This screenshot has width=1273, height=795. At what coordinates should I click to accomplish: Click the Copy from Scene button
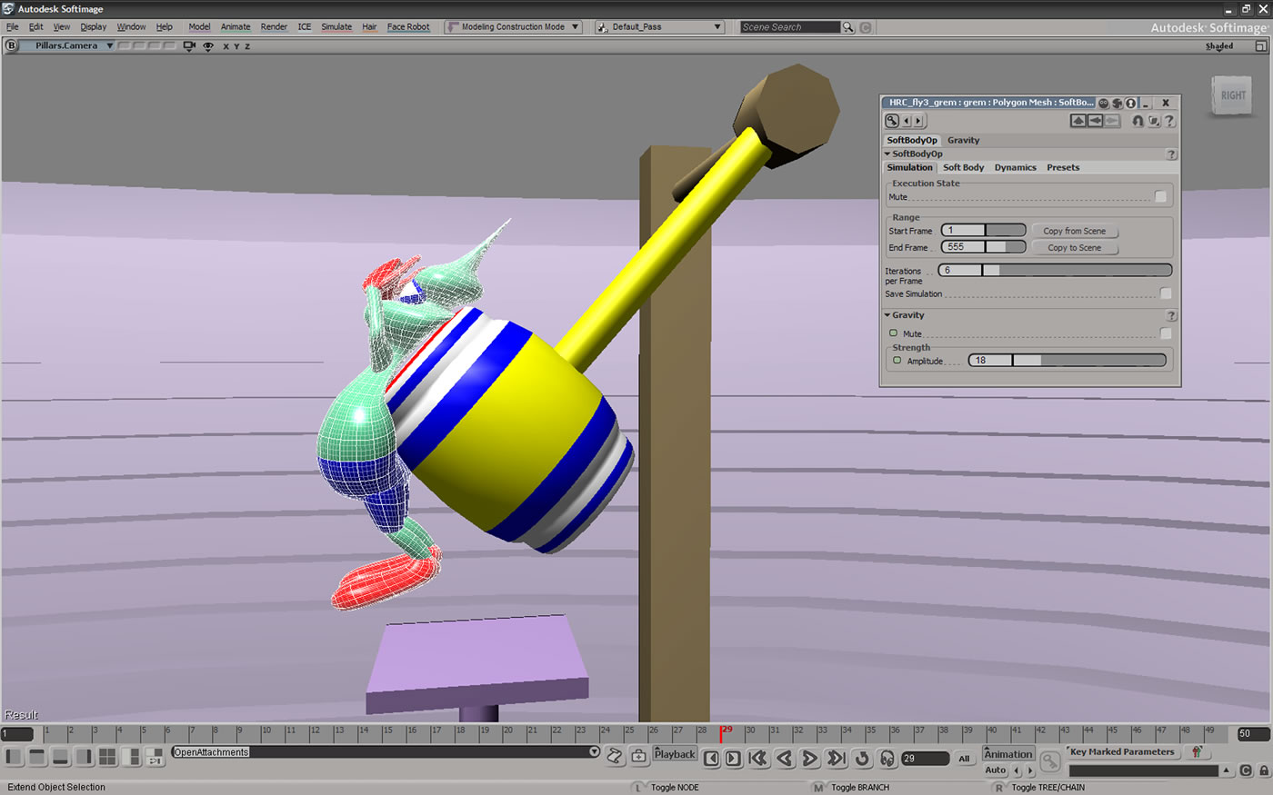point(1075,231)
